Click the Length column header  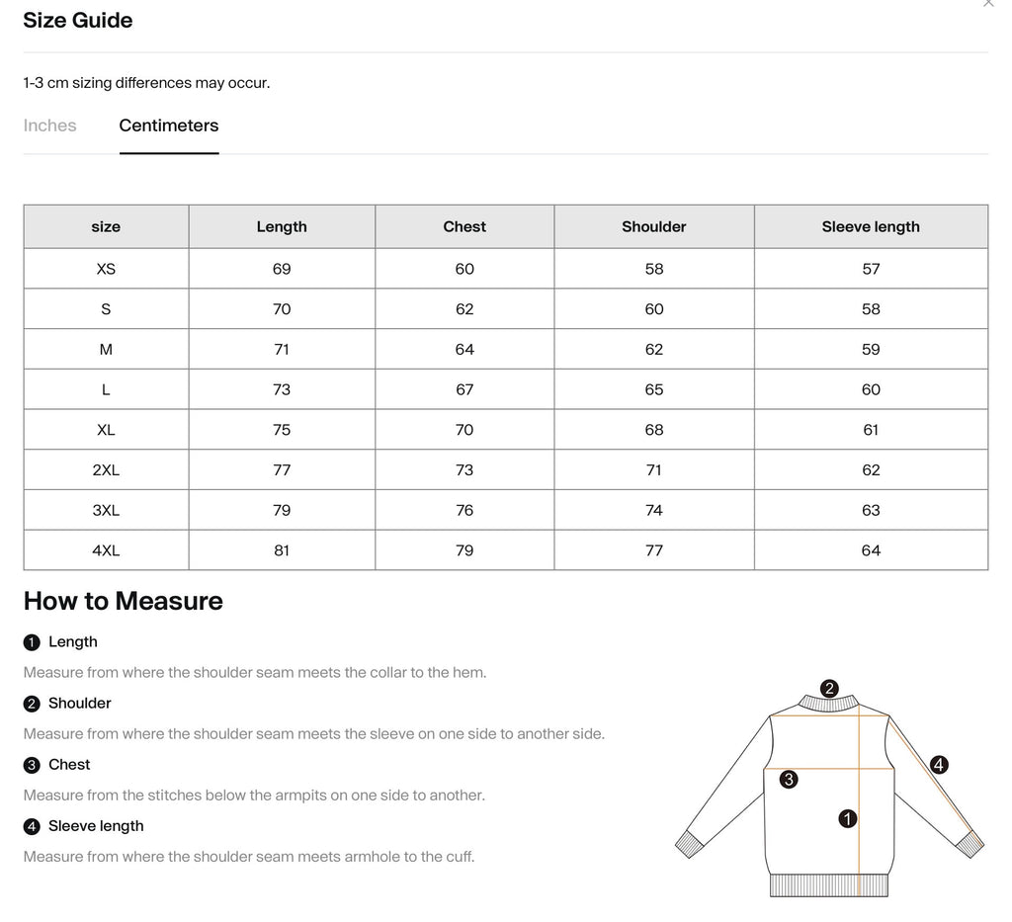282,226
